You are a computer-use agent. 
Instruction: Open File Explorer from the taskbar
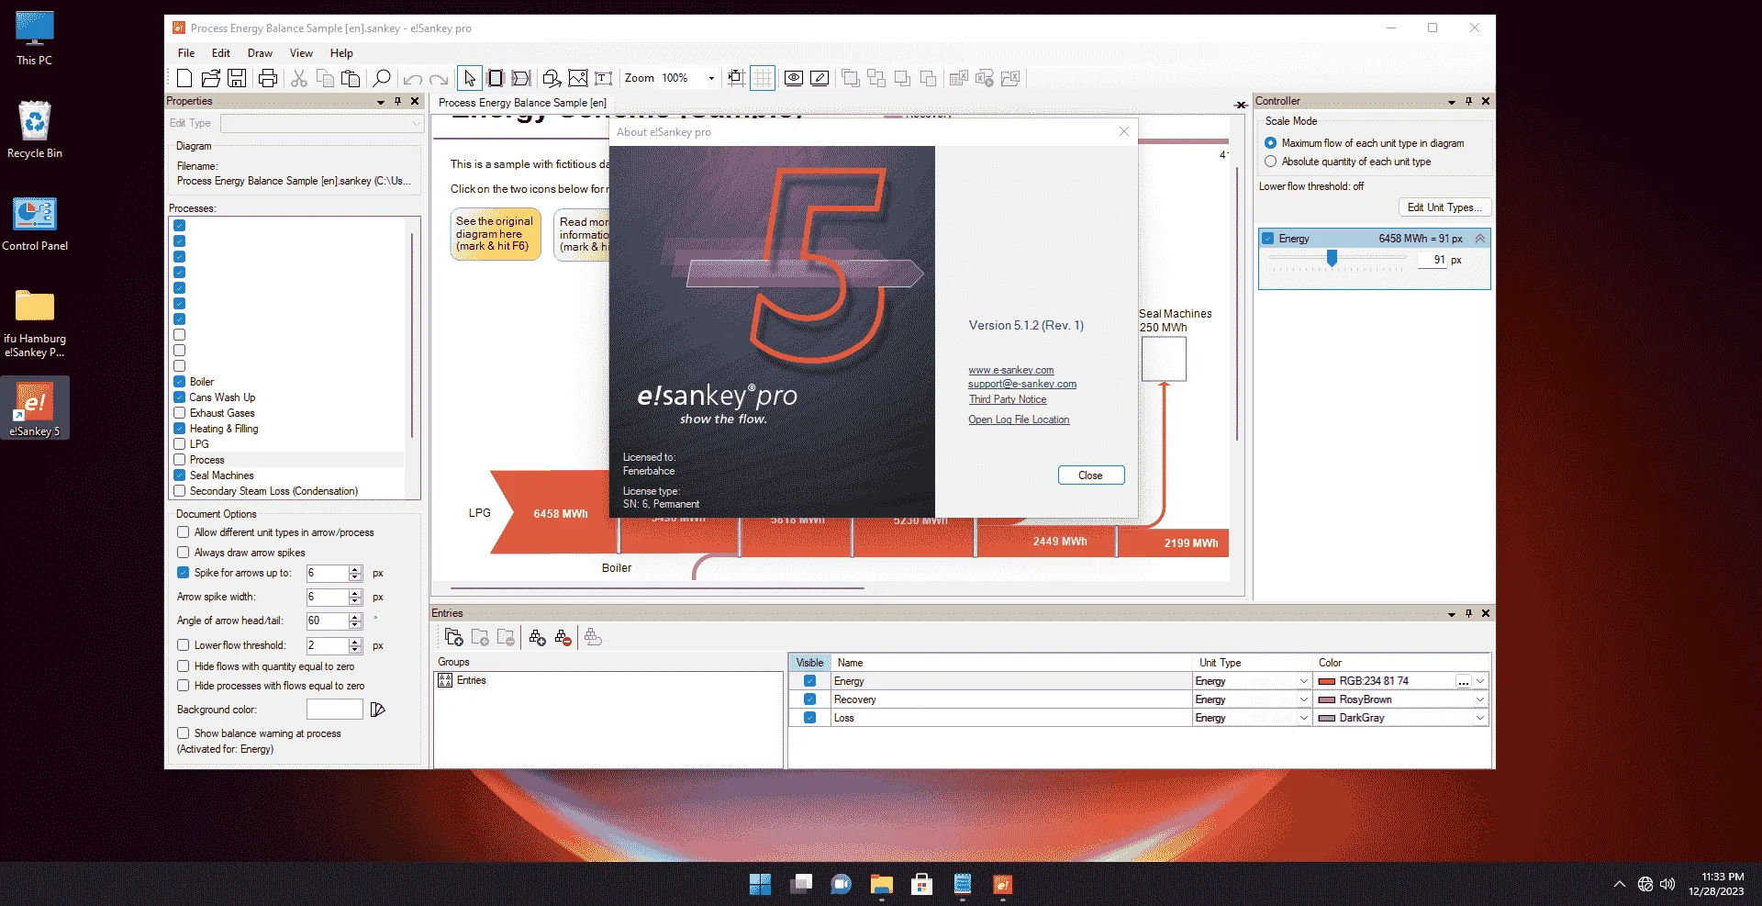pyautogui.click(x=881, y=884)
